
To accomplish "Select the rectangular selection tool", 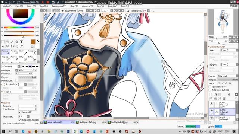I will tap(3, 42).
